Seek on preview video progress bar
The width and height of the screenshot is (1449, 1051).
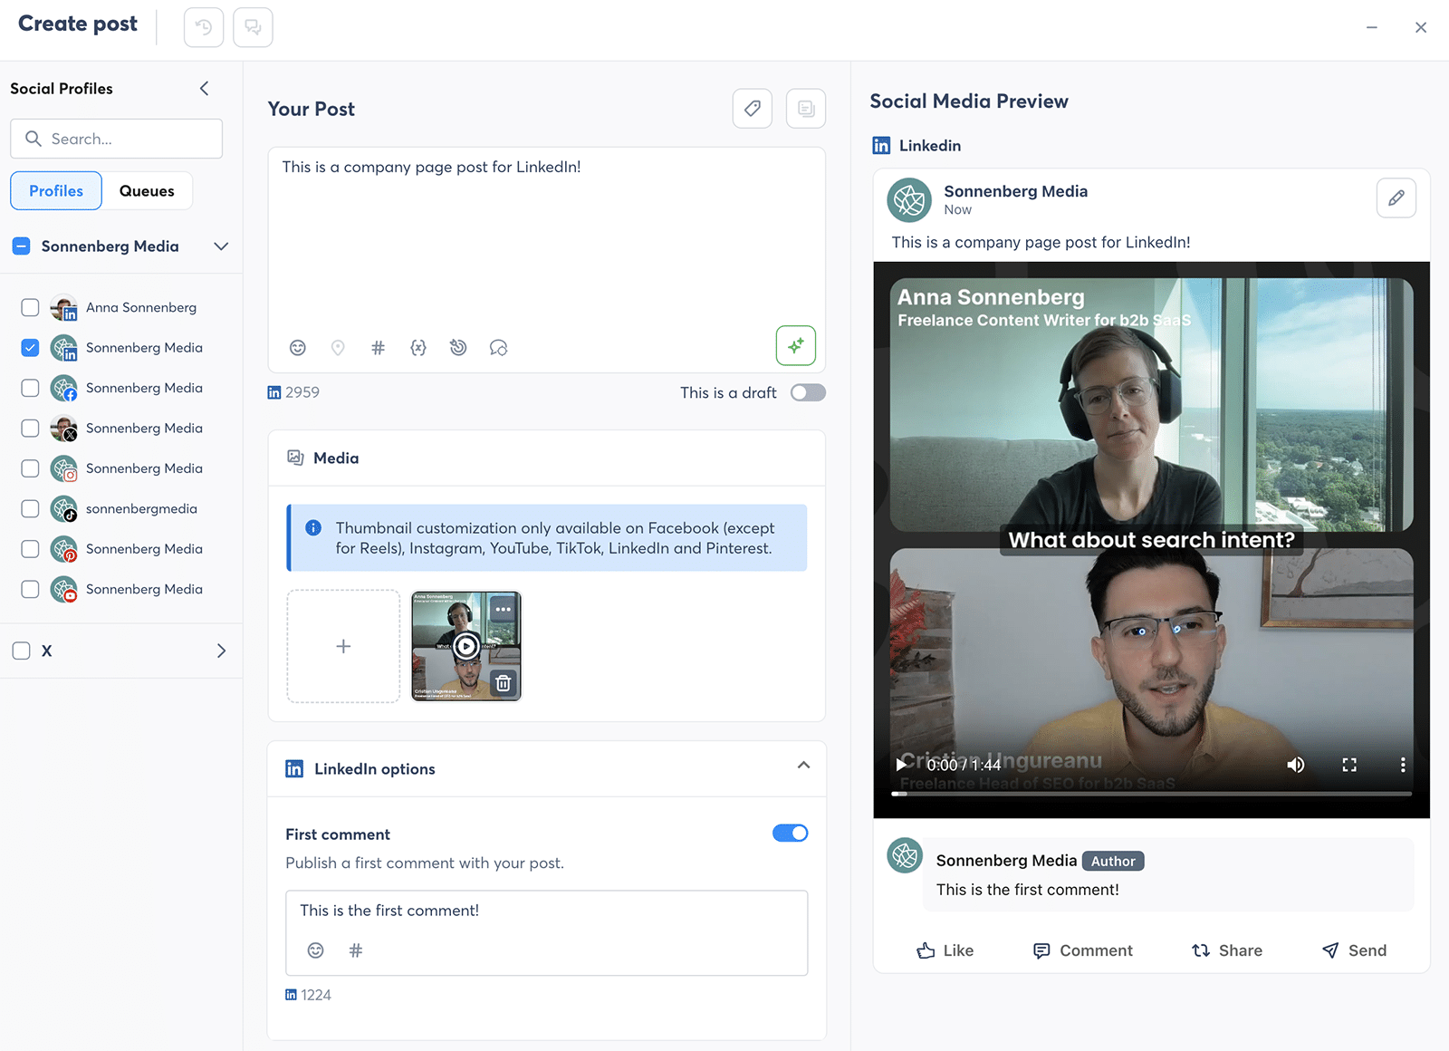coord(1151,794)
